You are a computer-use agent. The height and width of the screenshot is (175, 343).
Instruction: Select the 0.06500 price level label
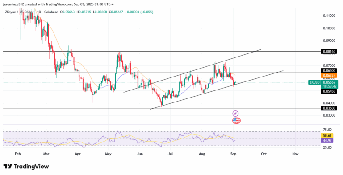pos(329,70)
